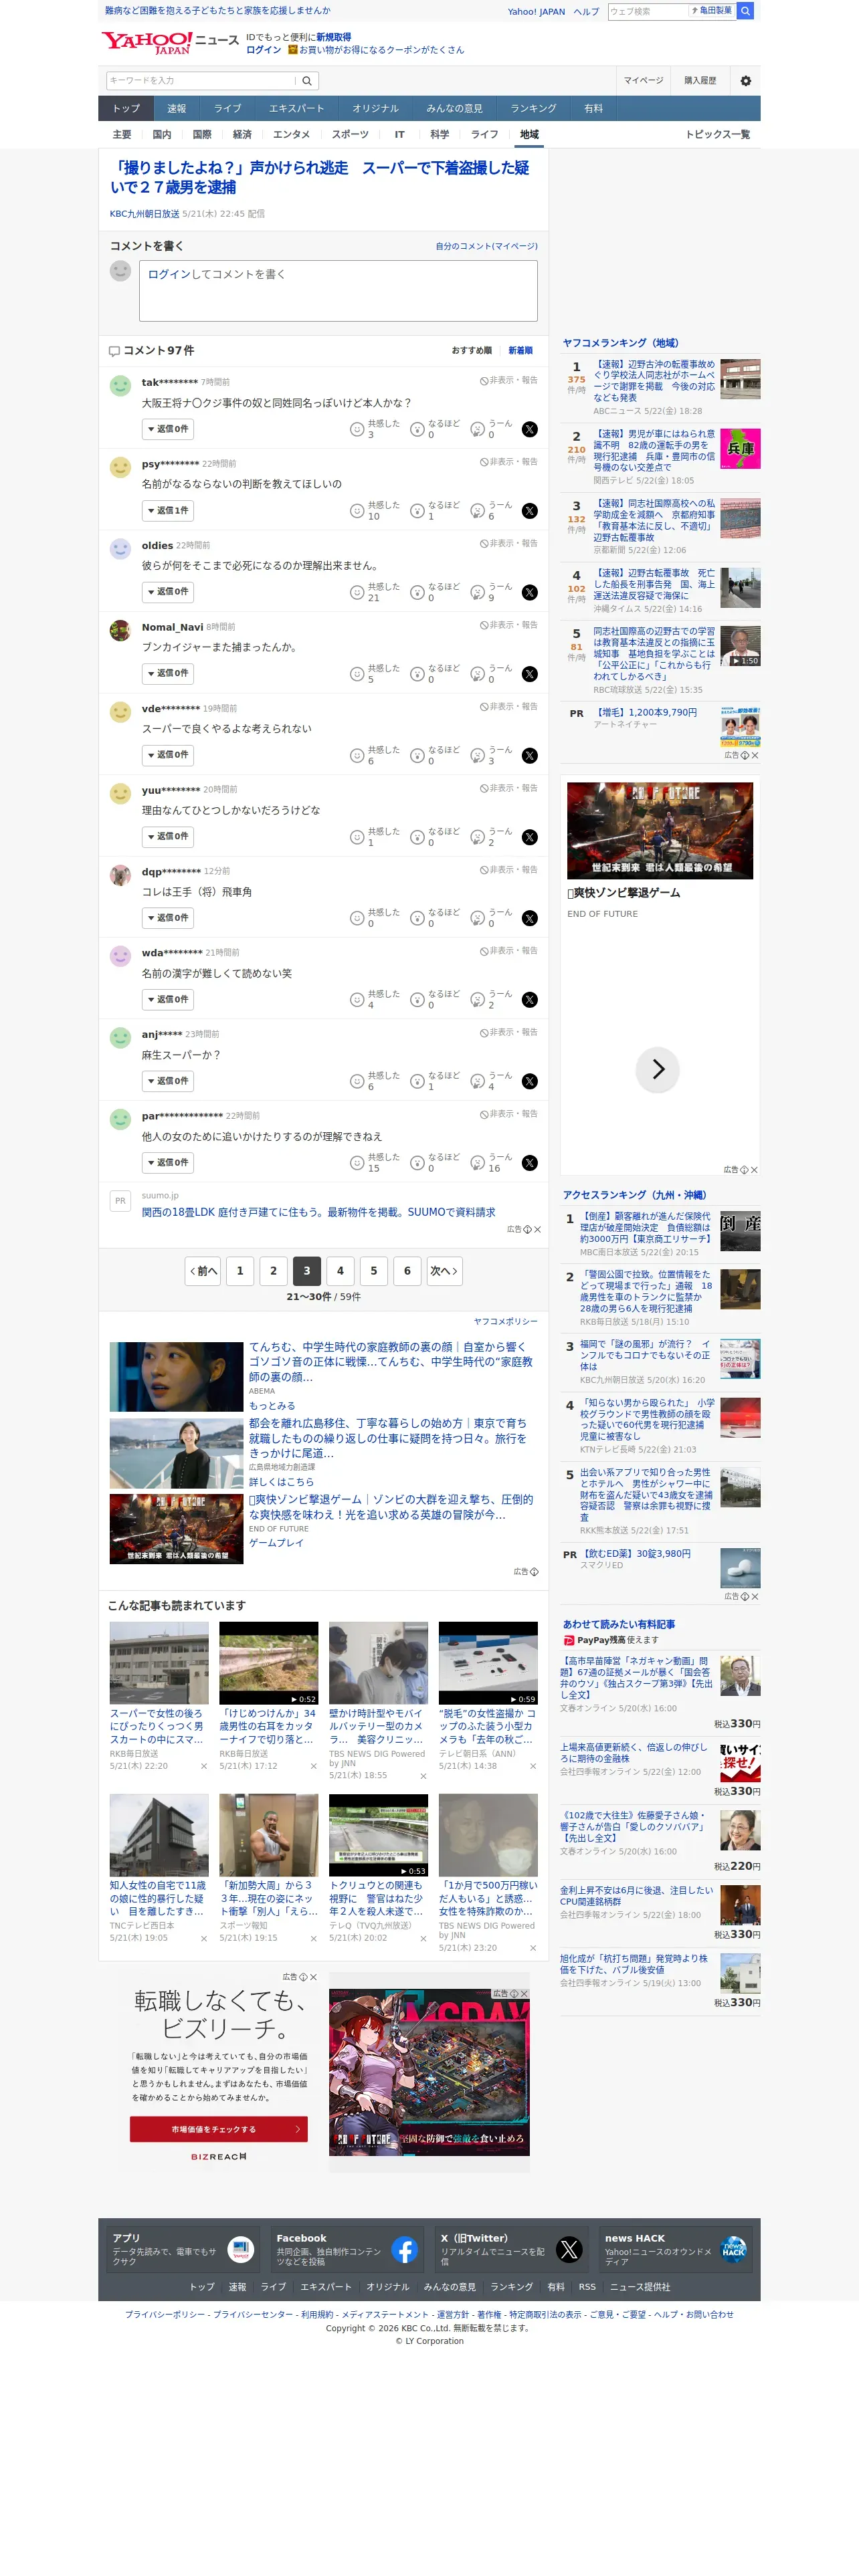Close the SUUMO ad with X icon
859x2576 pixels.
pos(537,1229)
